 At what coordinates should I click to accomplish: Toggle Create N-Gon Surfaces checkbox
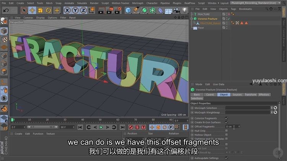coord(227,122)
